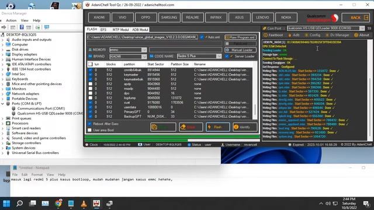Open the BRAND XIAOMI dropdown

coord(144,57)
